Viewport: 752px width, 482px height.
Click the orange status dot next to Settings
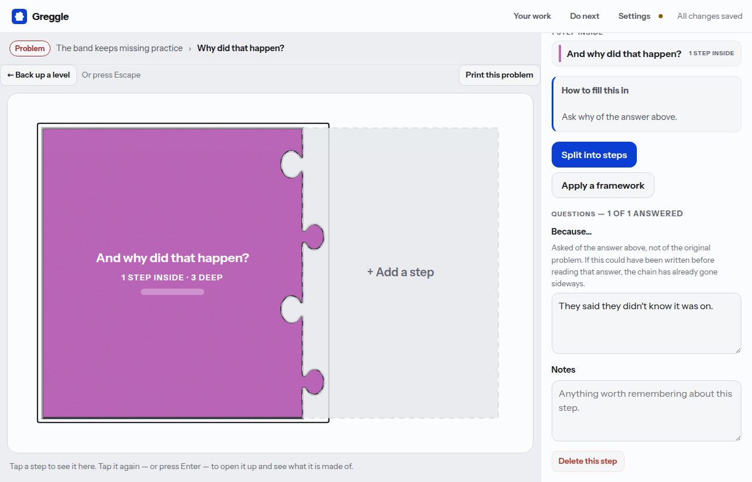pos(660,16)
